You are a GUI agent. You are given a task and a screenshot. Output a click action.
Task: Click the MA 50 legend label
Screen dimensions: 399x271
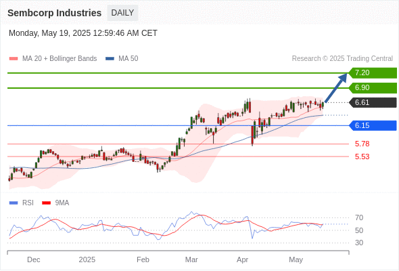pos(128,59)
